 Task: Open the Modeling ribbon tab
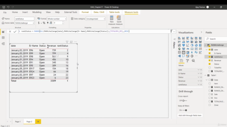tap(37, 12)
